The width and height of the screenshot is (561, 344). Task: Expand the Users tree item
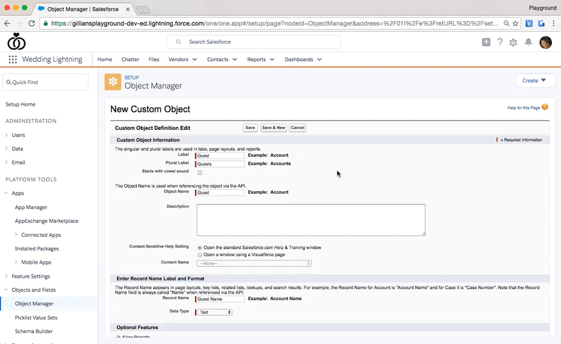click(6, 135)
